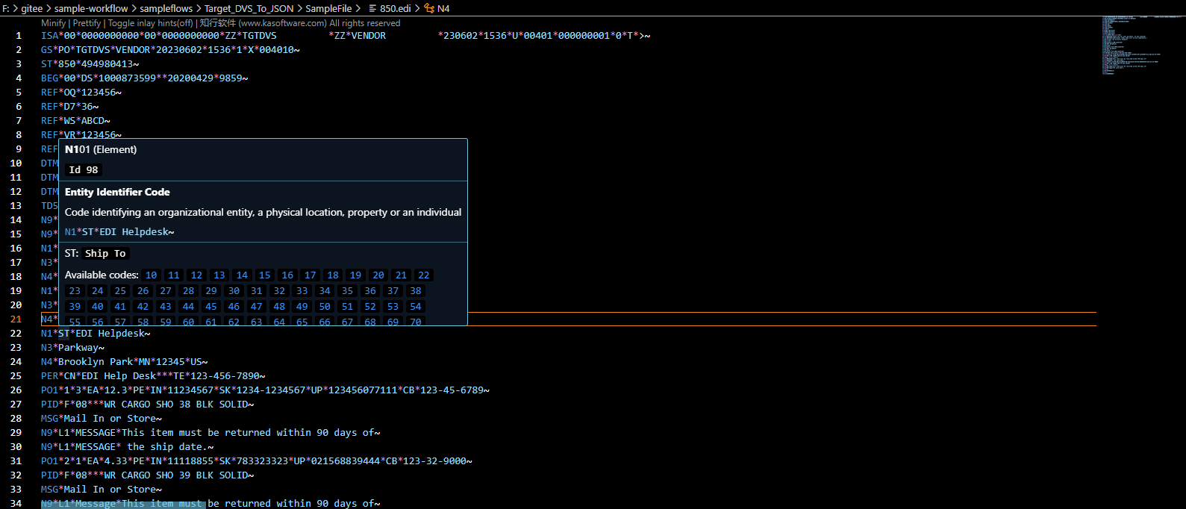Click the PO1*1*3*EA*12.3 line
This screenshot has width=1186, height=509.
[x=265, y=390]
